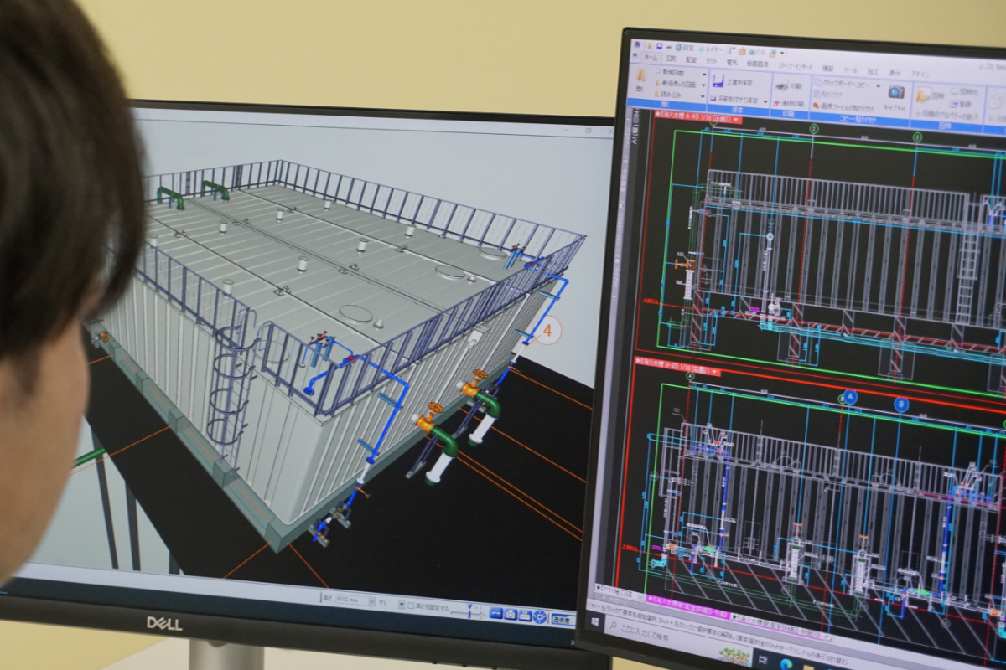
Task: Expand the 名前を付けて保存 dropdown arrow
Action: pyautogui.click(x=765, y=101)
